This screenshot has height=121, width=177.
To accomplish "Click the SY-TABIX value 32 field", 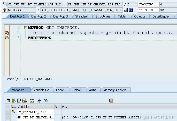I will [x=168, y=10].
